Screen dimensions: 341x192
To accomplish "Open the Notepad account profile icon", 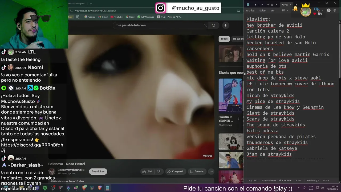I will click(329, 10).
